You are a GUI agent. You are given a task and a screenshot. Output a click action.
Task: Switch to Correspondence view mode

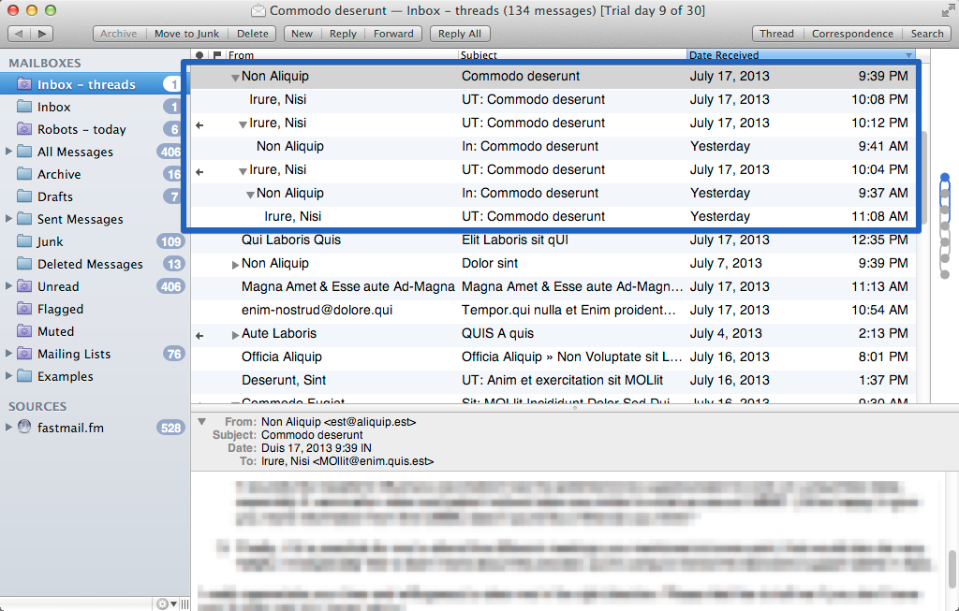852,34
